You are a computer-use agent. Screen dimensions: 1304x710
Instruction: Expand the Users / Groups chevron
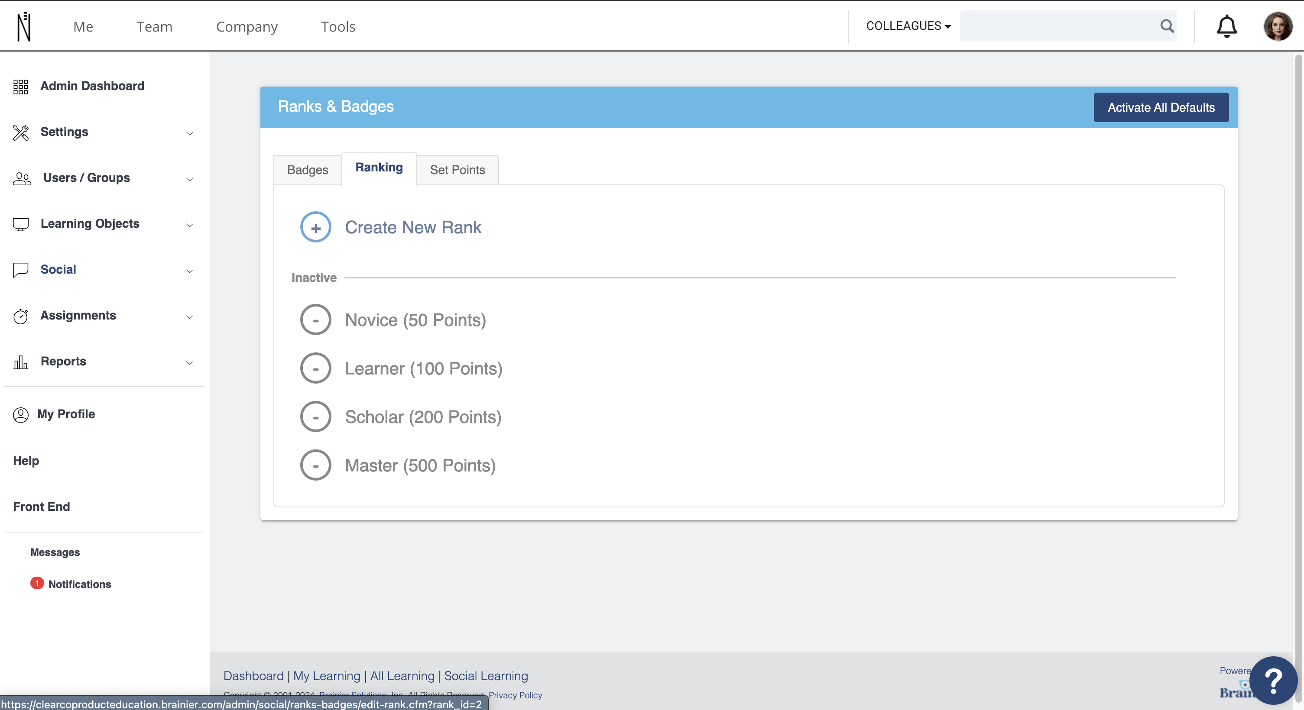pos(190,179)
